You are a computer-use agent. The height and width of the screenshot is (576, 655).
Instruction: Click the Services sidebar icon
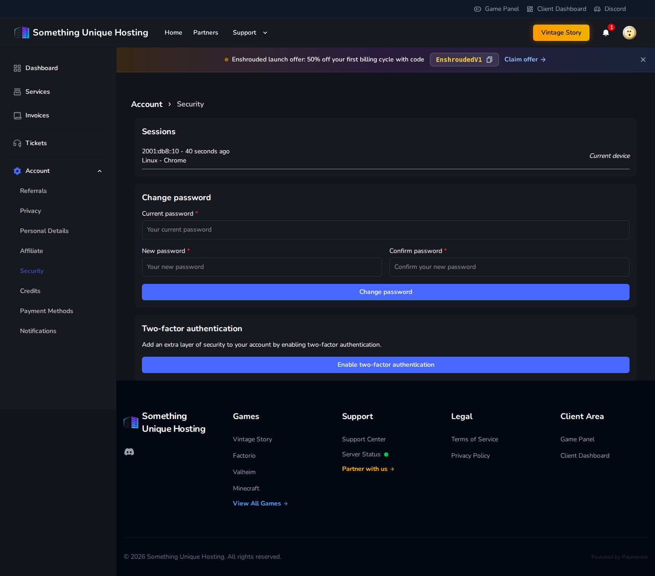click(17, 92)
